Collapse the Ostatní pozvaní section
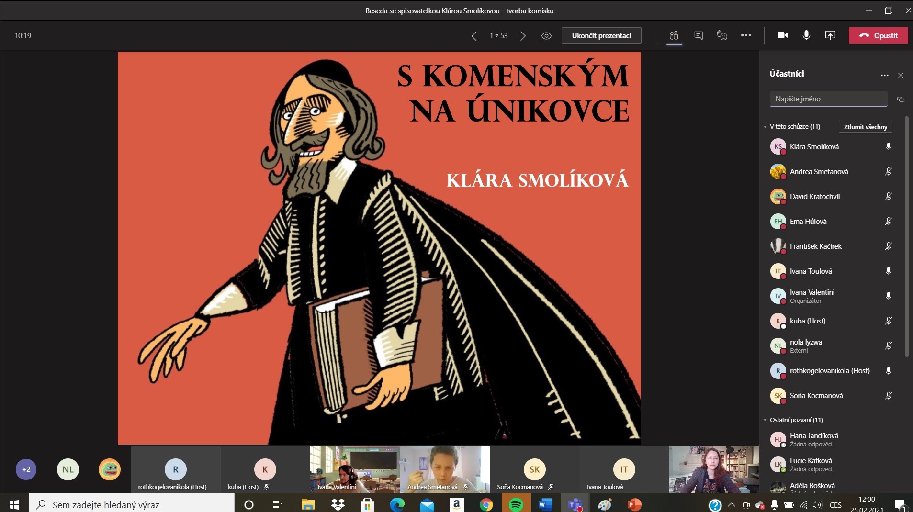913x512 pixels. coord(765,420)
